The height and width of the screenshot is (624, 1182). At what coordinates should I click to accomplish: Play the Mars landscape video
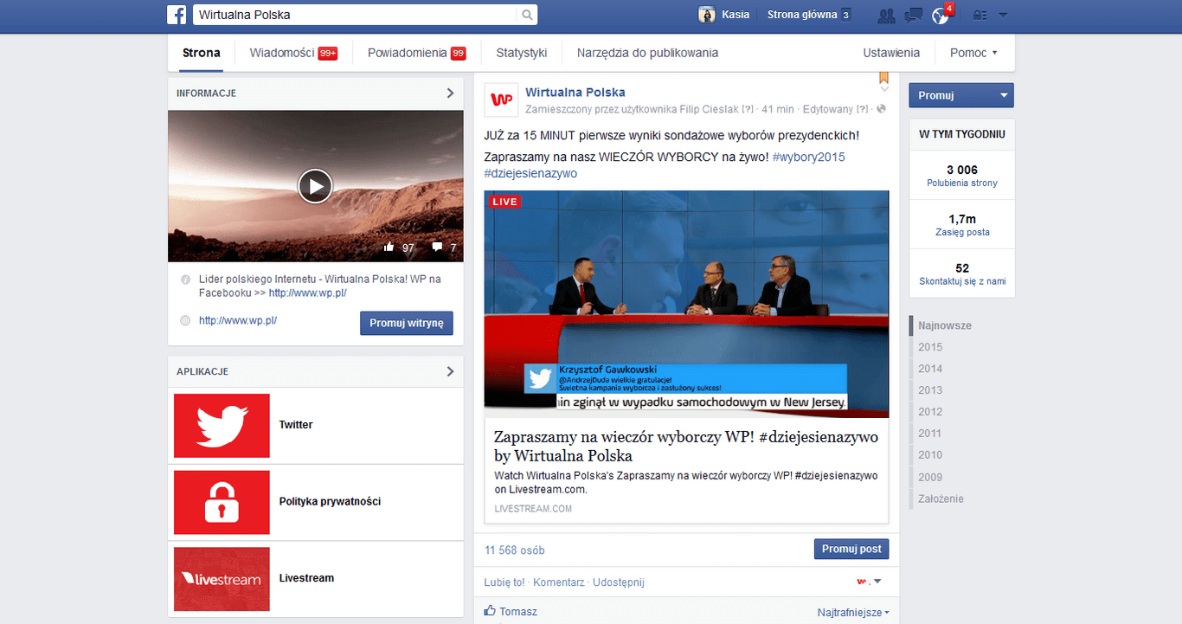tap(315, 186)
